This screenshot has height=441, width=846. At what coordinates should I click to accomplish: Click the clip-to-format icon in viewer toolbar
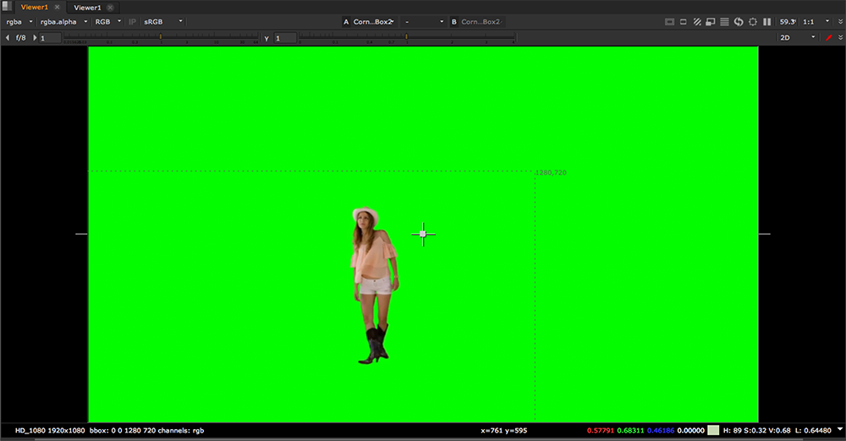[x=668, y=21]
